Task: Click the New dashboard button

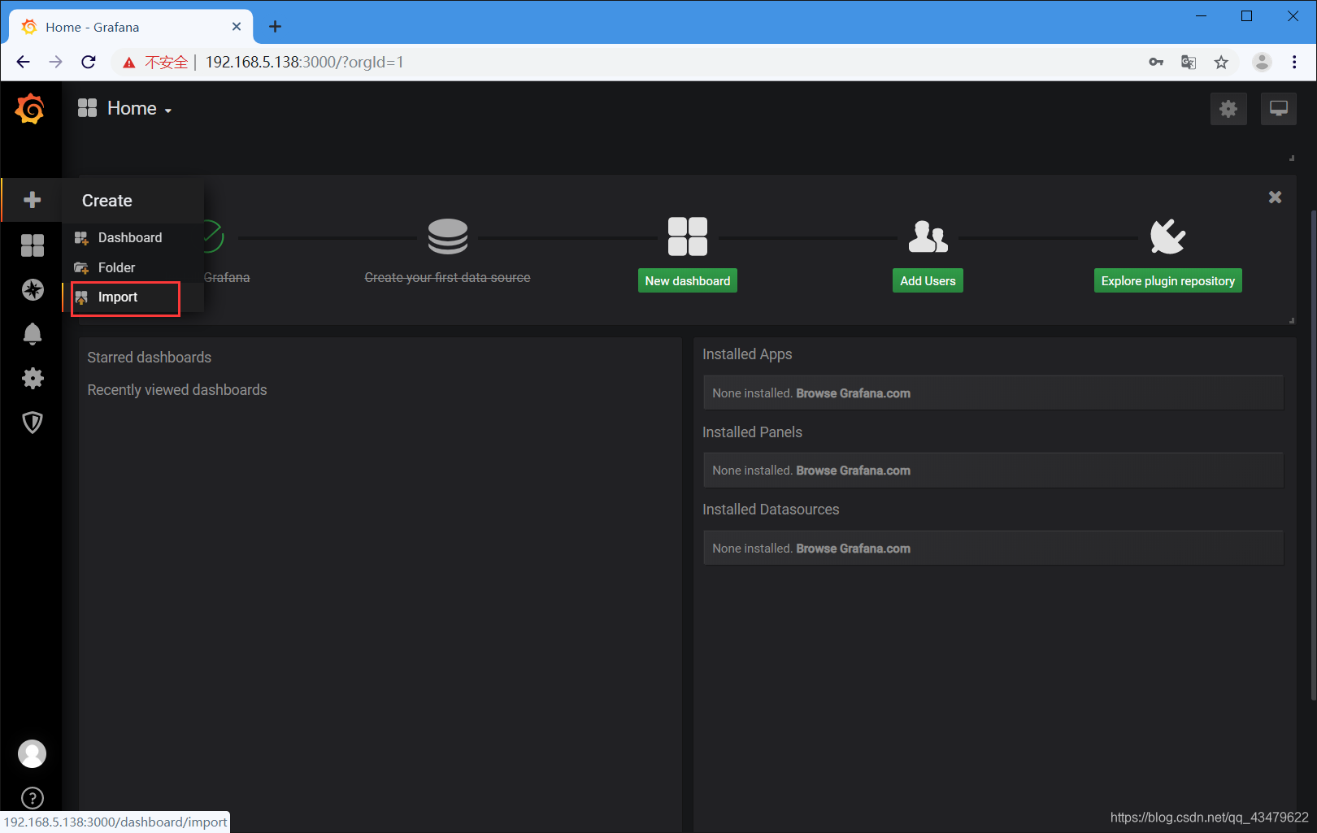Action: click(688, 280)
